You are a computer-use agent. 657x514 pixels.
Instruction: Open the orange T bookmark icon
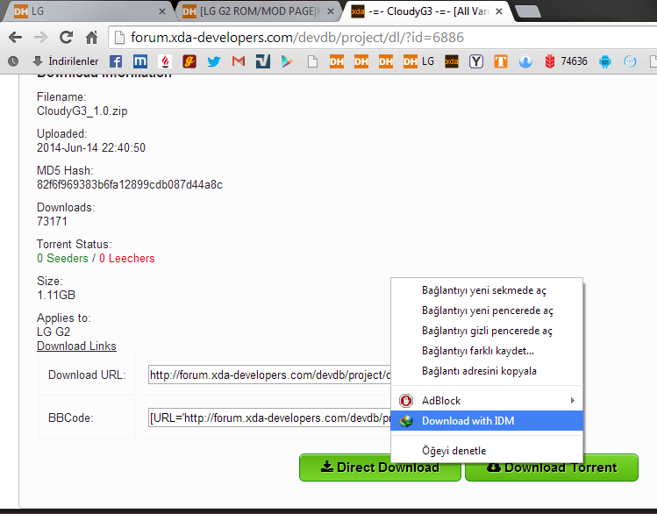click(501, 61)
